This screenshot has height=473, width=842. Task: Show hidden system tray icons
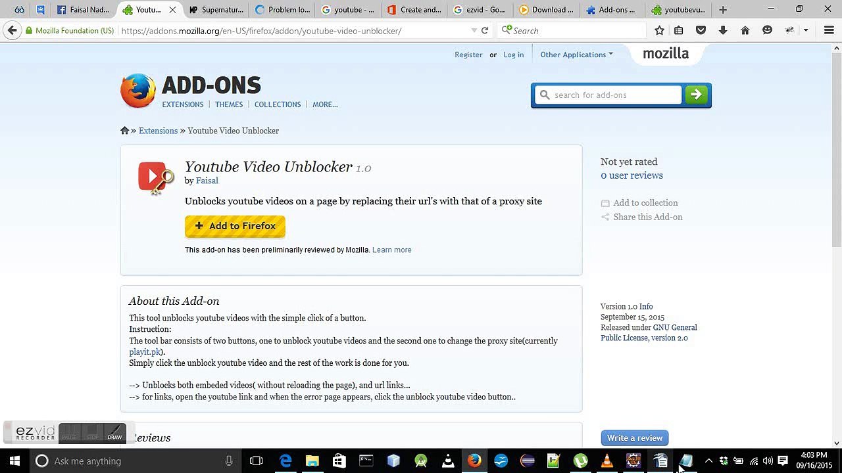pos(708,461)
